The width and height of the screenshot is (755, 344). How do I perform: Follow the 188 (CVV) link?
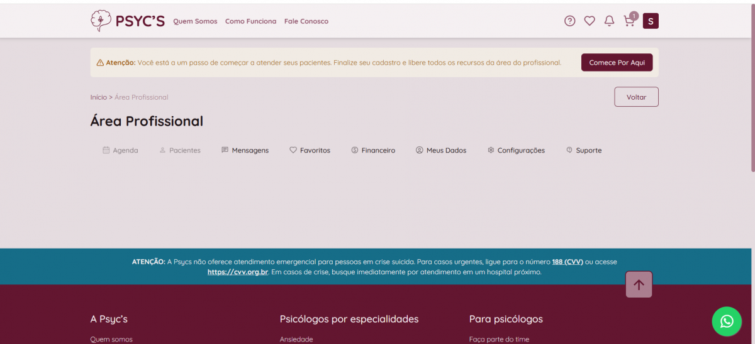[x=568, y=262]
